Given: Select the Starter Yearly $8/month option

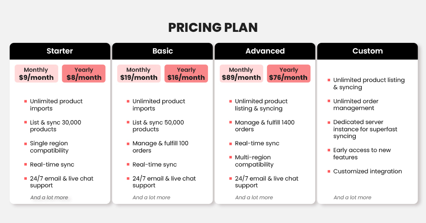Looking at the screenshot, I should [83, 73].
